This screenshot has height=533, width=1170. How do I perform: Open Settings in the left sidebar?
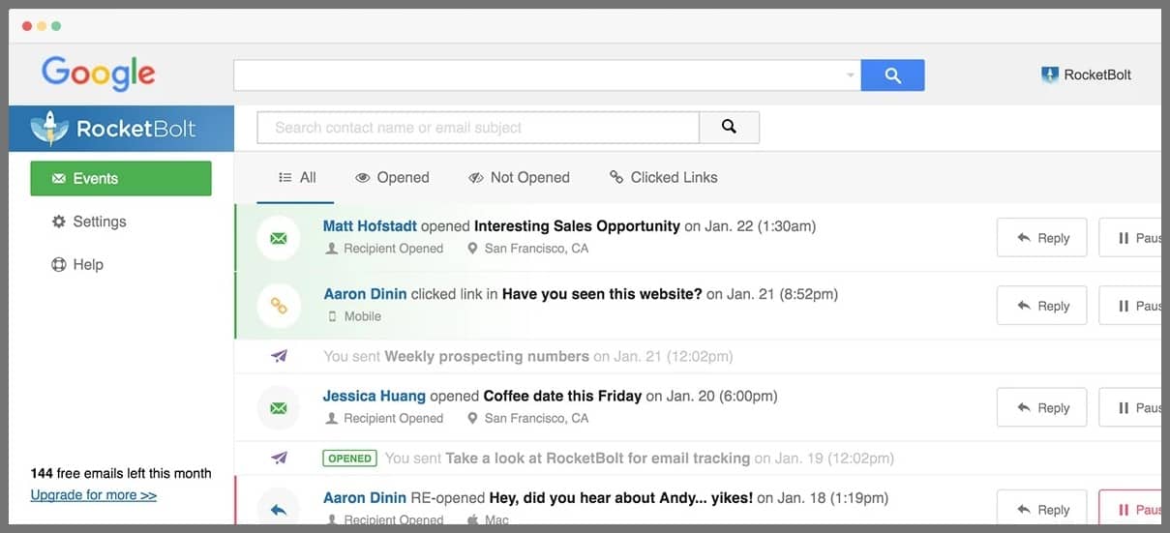(89, 222)
